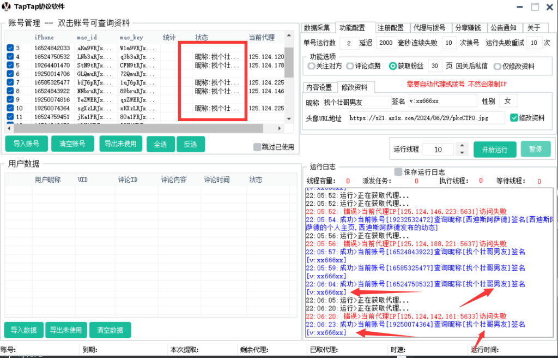Click the 反选 invert selection button

(191, 144)
